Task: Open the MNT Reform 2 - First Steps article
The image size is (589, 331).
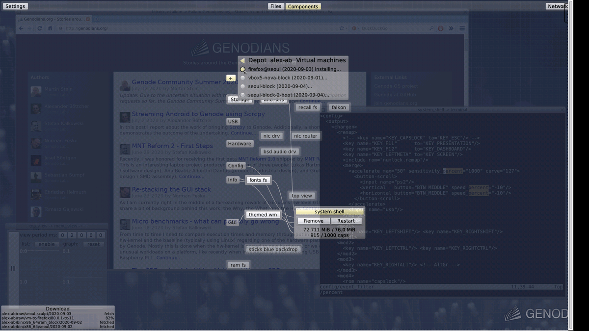Action: (x=172, y=146)
